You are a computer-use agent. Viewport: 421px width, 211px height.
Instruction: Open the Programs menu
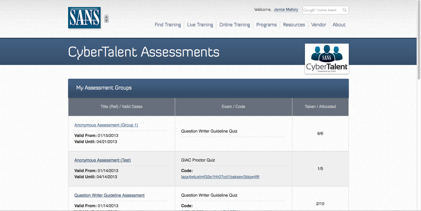point(266,25)
